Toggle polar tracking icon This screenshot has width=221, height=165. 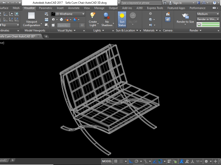pyautogui.click(x=136, y=161)
